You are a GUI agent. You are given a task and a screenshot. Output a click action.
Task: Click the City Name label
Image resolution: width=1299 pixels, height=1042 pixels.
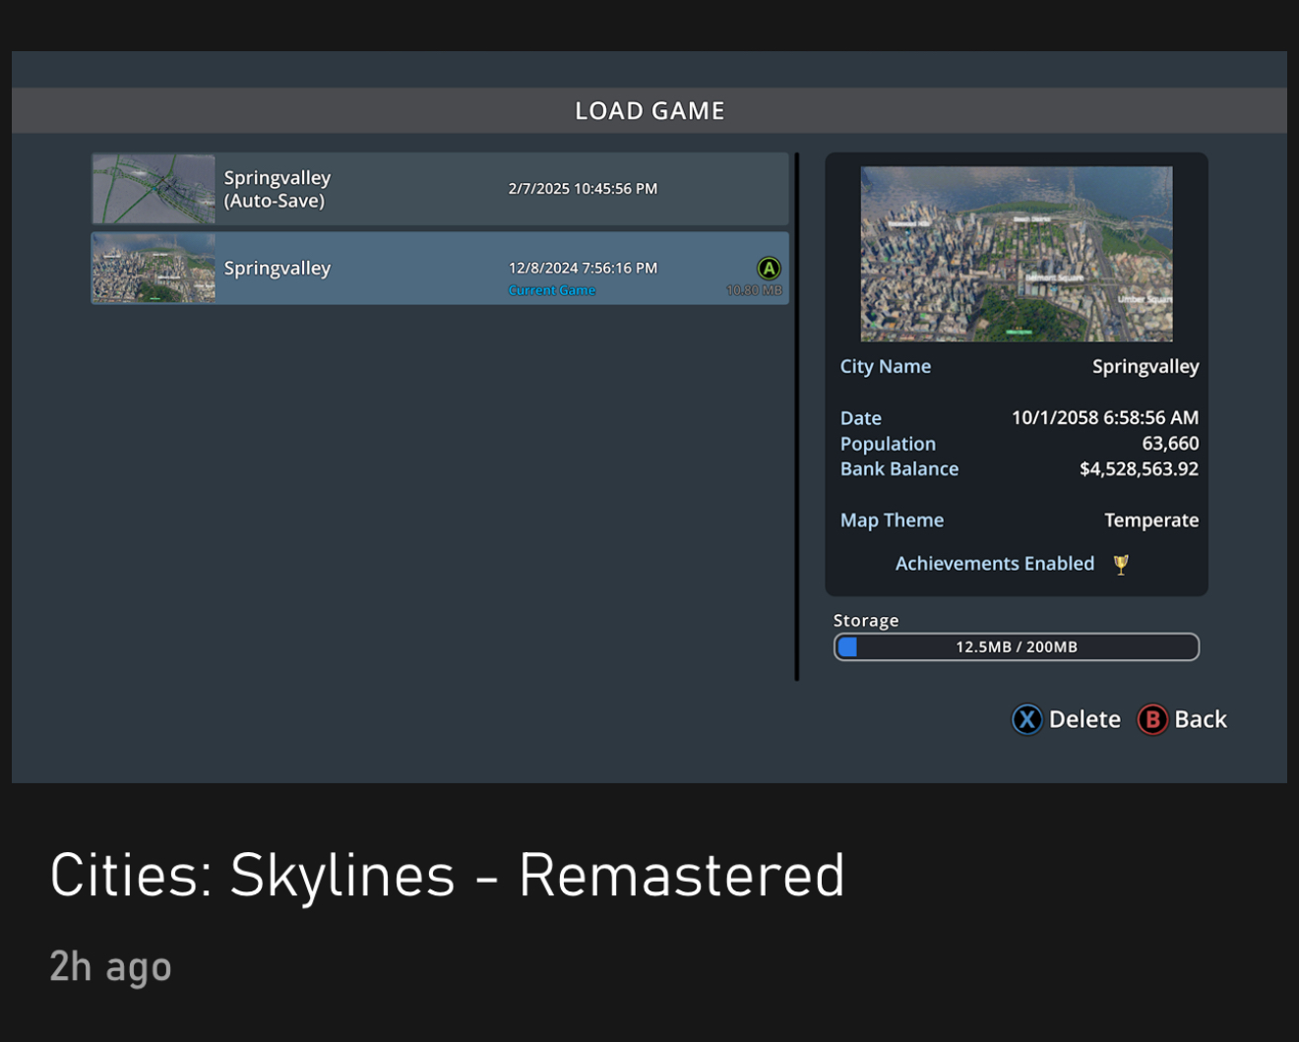click(x=886, y=366)
